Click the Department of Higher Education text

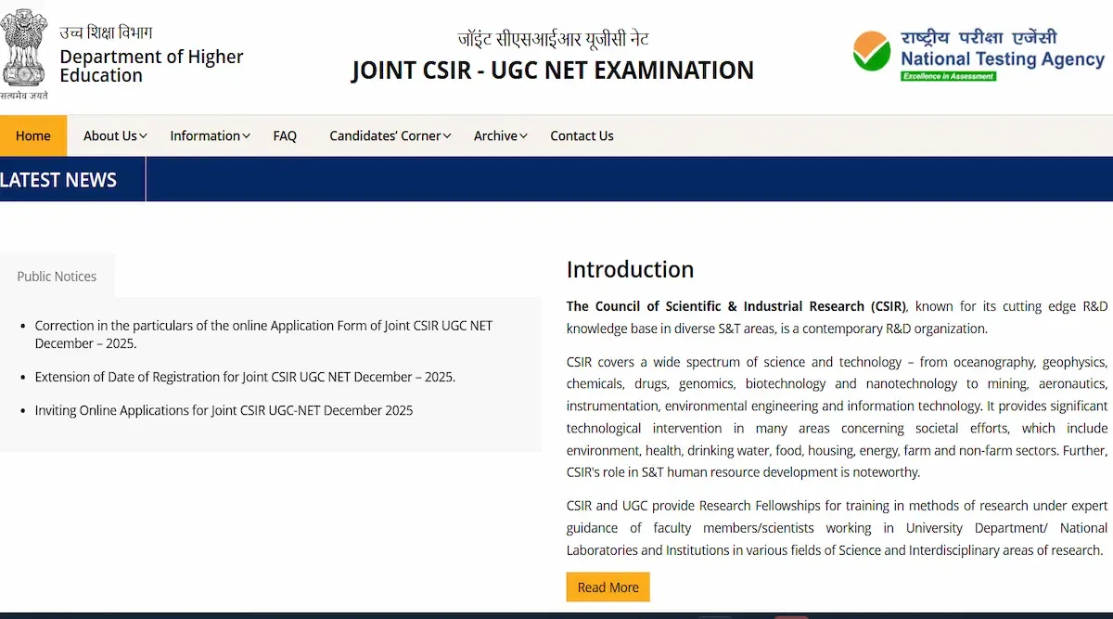(151, 66)
